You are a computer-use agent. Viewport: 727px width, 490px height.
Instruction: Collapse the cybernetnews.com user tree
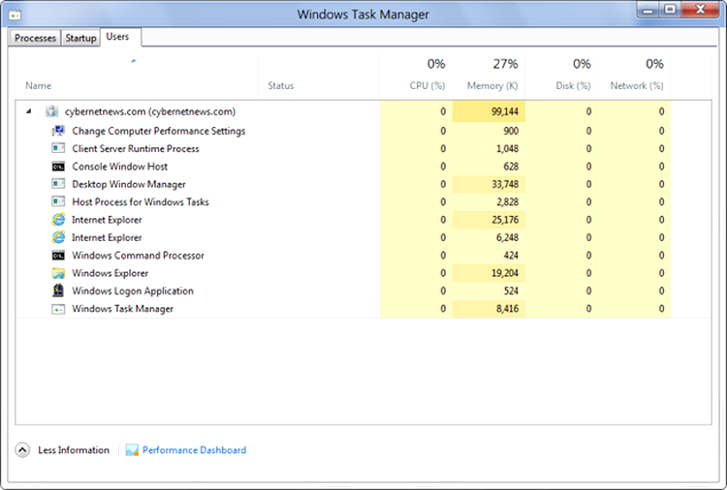(29, 111)
